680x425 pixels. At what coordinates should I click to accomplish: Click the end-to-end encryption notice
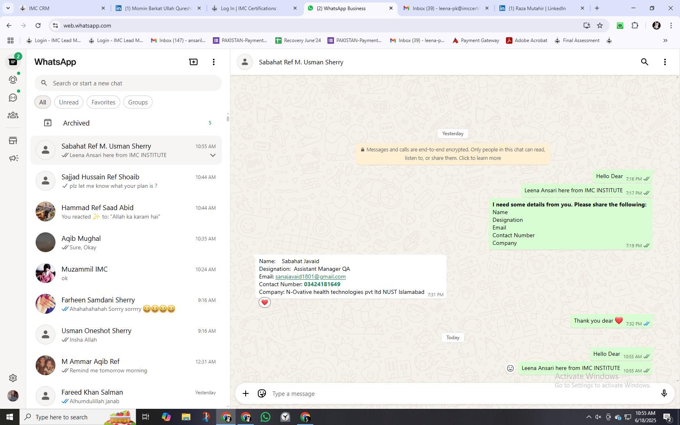[453, 154]
